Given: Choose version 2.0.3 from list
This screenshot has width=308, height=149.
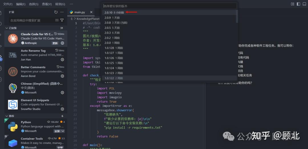Looking at the screenshot, I should (169, 33).
